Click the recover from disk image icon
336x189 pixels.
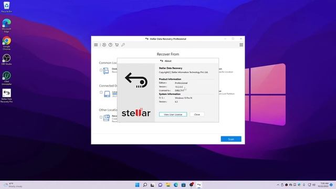[x=107, y=118]
